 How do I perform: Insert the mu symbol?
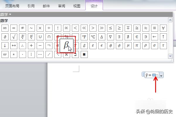point(128,46)
